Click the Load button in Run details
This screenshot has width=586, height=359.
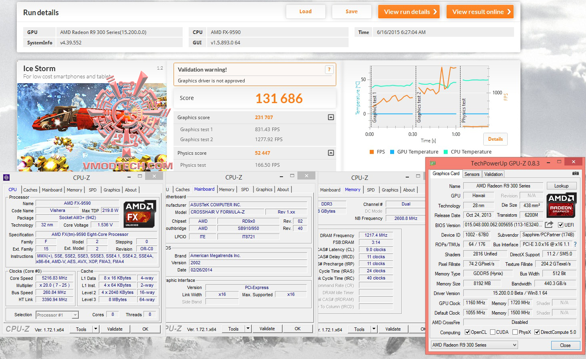point(305,12)
